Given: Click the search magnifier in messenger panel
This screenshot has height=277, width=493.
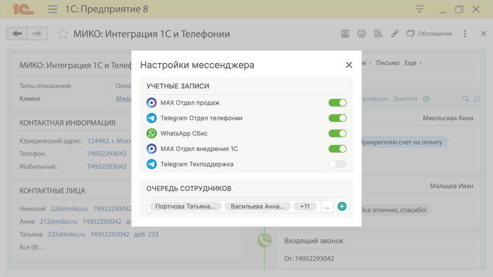Looking at the screenshot, I should 466,99.
